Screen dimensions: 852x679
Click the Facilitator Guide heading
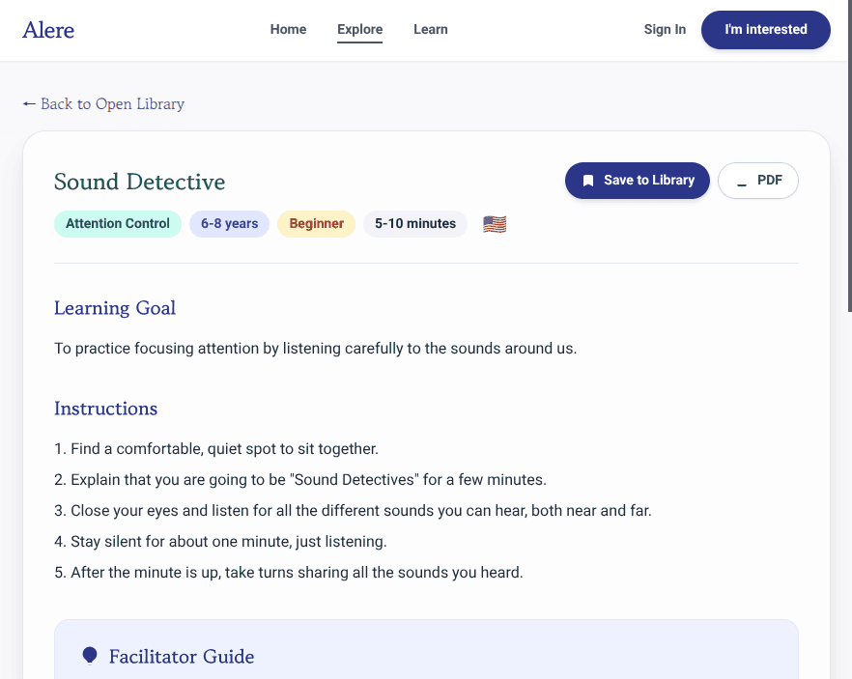(182, 656)
